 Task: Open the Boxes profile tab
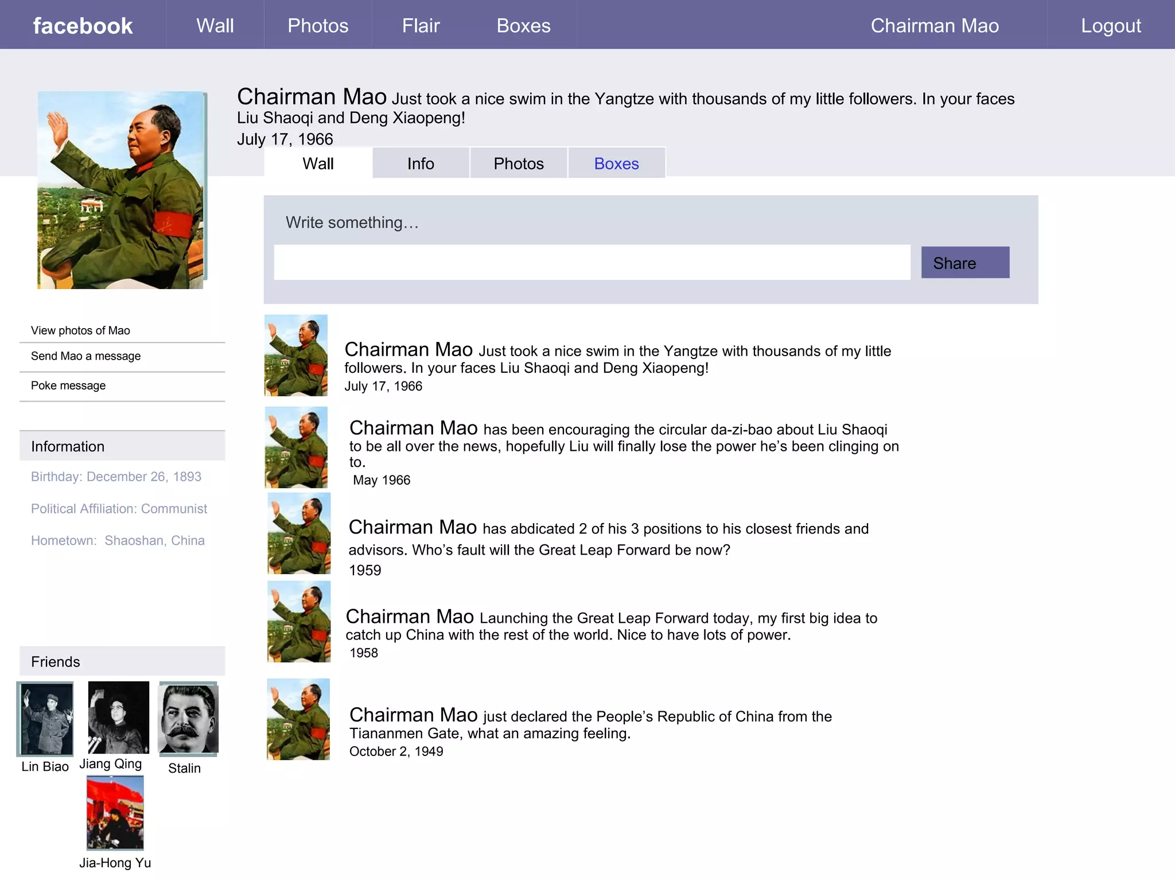coord(616,163)
